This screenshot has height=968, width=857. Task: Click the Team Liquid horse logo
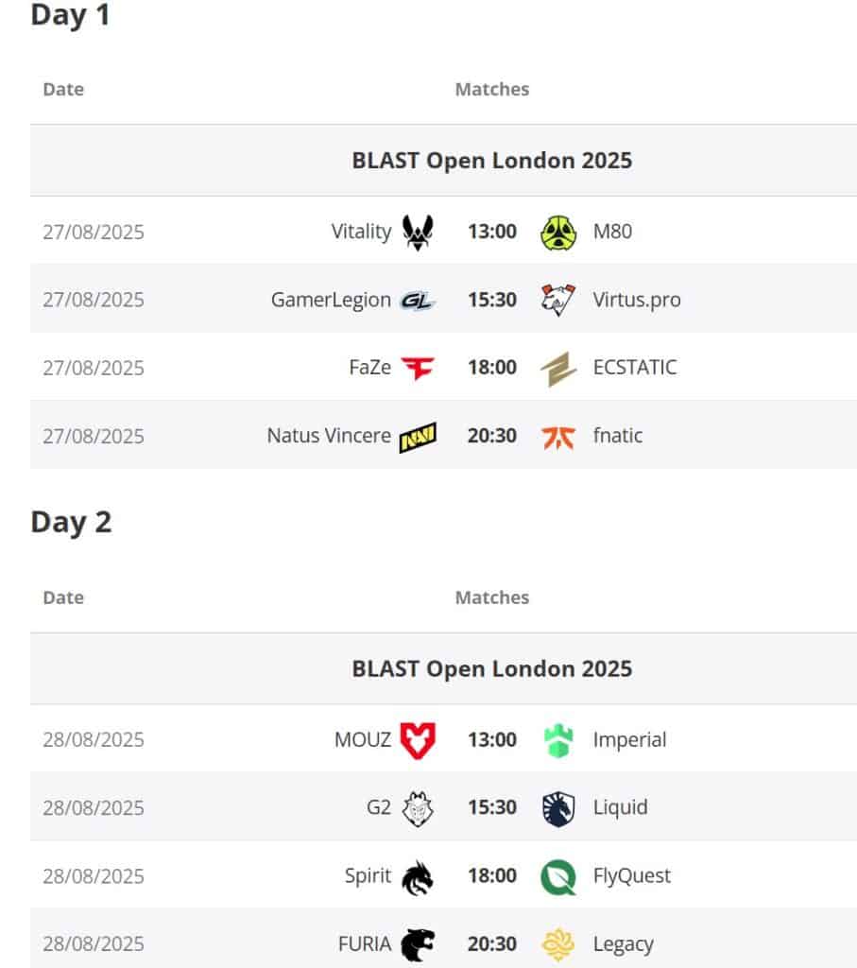click(558, 808)
